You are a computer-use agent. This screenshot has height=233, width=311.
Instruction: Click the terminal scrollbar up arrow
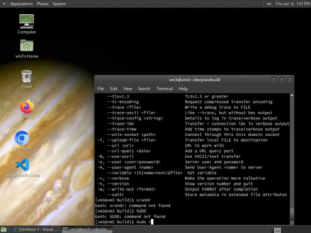pos(292,96)
